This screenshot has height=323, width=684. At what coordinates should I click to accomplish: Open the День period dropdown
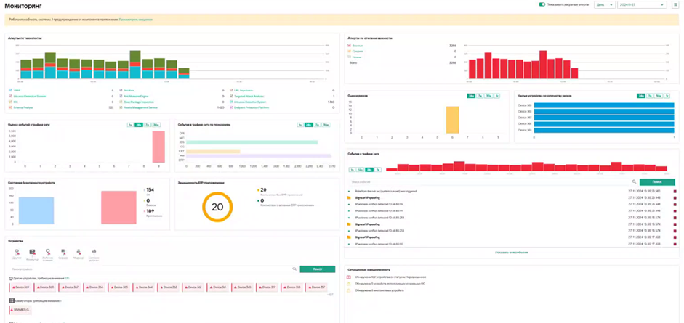(x=604, y=5)
